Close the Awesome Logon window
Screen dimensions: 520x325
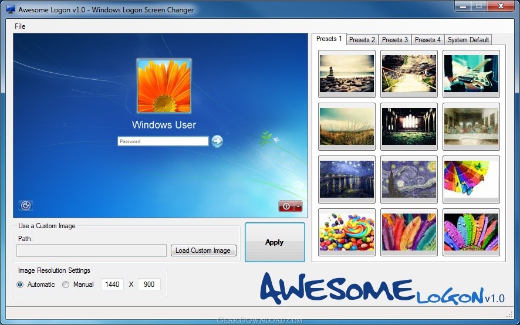point(501,6)
